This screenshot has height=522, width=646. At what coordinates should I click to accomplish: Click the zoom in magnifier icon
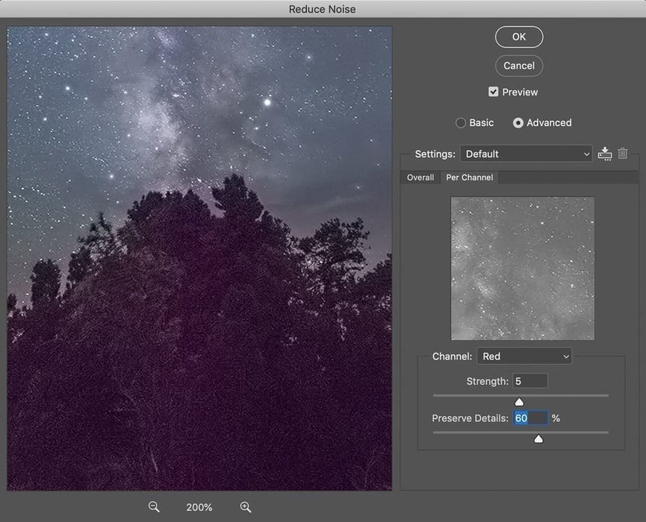pyautogui.click(x=246, y=507)
